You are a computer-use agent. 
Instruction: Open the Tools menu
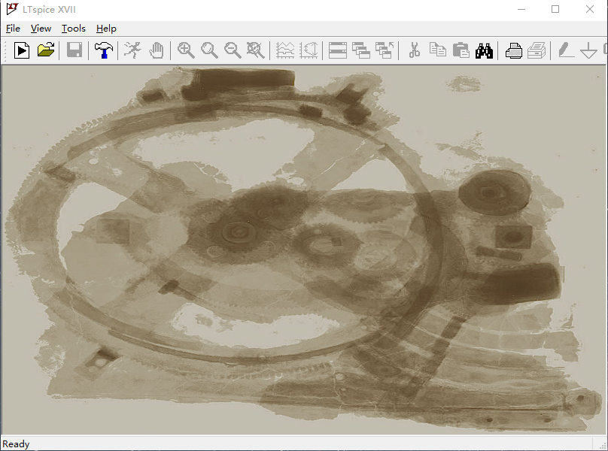pos(74,29)
